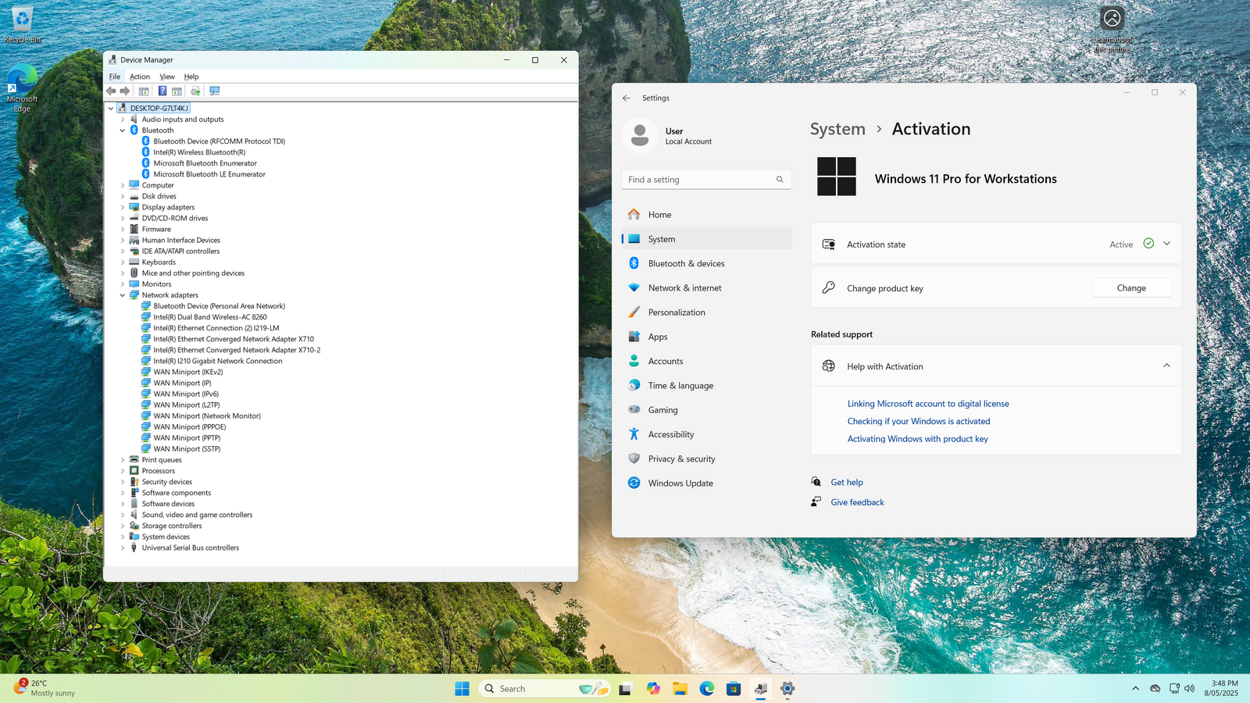
Task: Select Intel(R) Dual Band Wireless-AC 8260
Action: (x=210, y=317)
